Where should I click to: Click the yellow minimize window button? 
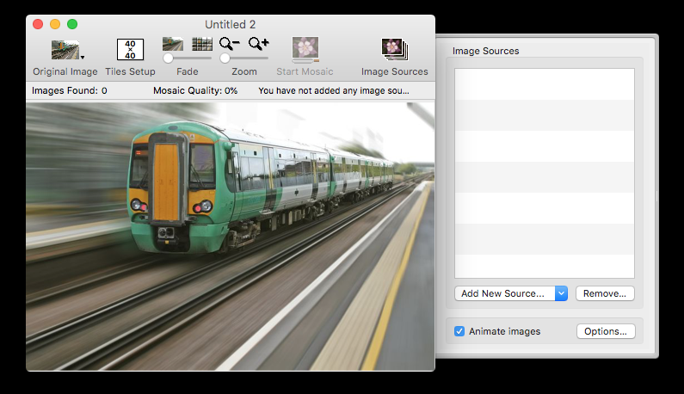55,24
